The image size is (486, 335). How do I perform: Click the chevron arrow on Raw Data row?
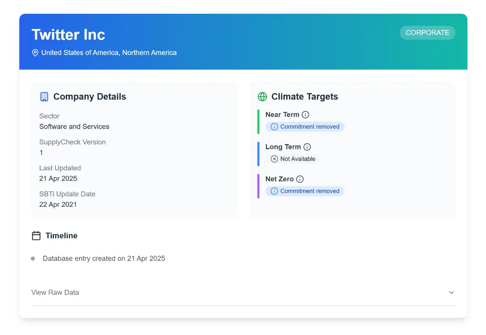[x=451, y=293]
